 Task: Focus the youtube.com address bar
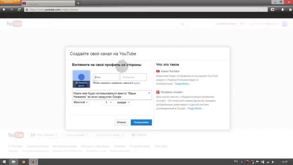(146, 10)
